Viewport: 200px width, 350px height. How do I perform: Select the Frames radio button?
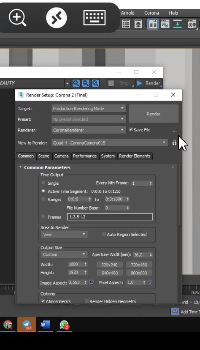click(43, 216)
